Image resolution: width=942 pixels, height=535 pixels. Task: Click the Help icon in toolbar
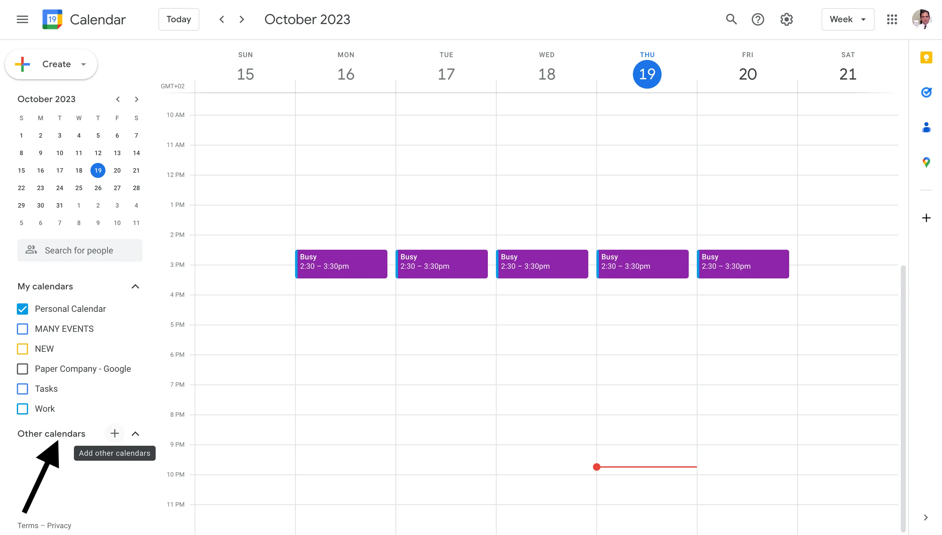[x=758, y=19]
